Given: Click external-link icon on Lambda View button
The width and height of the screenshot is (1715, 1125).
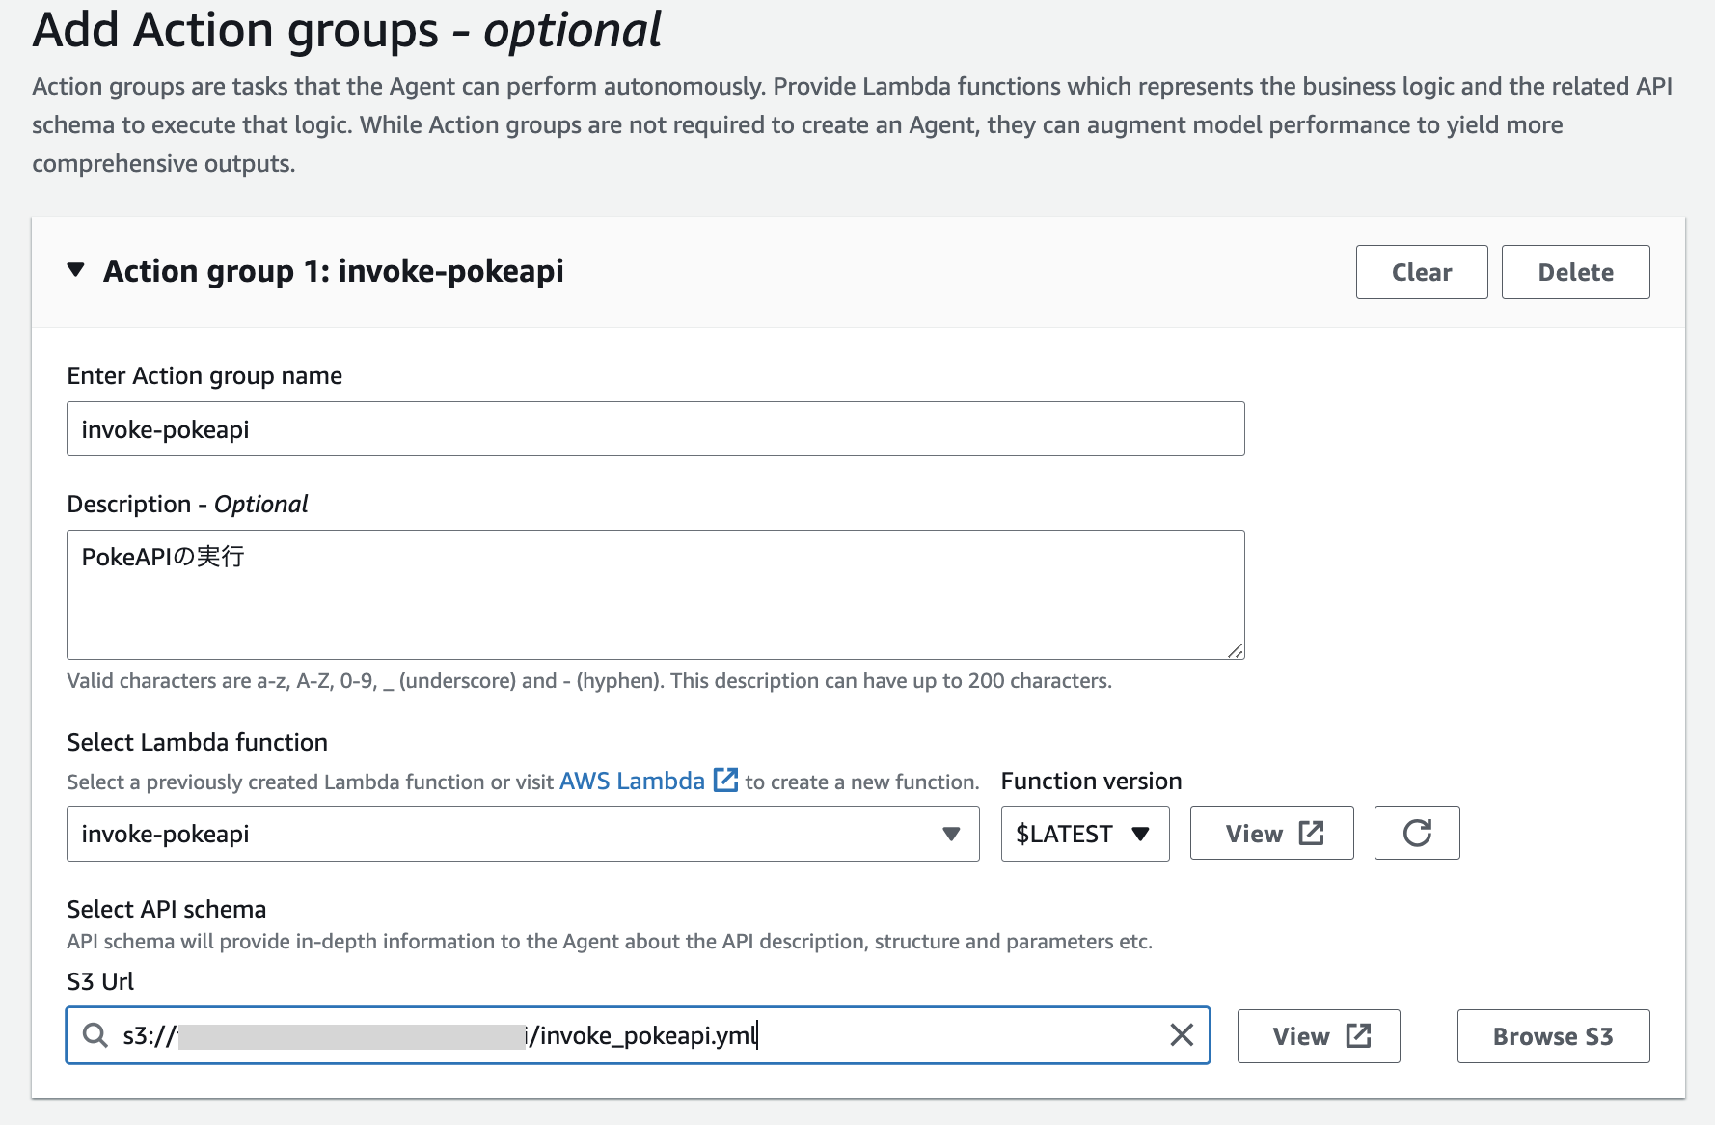Looking at the screenshot, I should (x=1311, y=833).
